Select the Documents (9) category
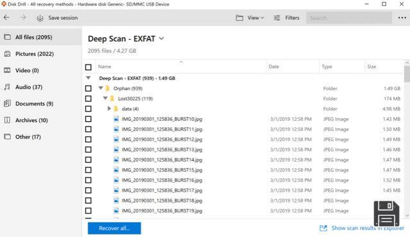 41,103
